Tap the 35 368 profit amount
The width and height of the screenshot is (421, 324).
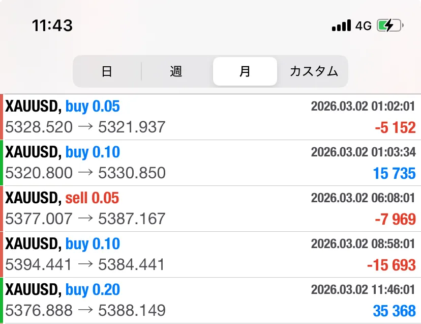[394, 311]
